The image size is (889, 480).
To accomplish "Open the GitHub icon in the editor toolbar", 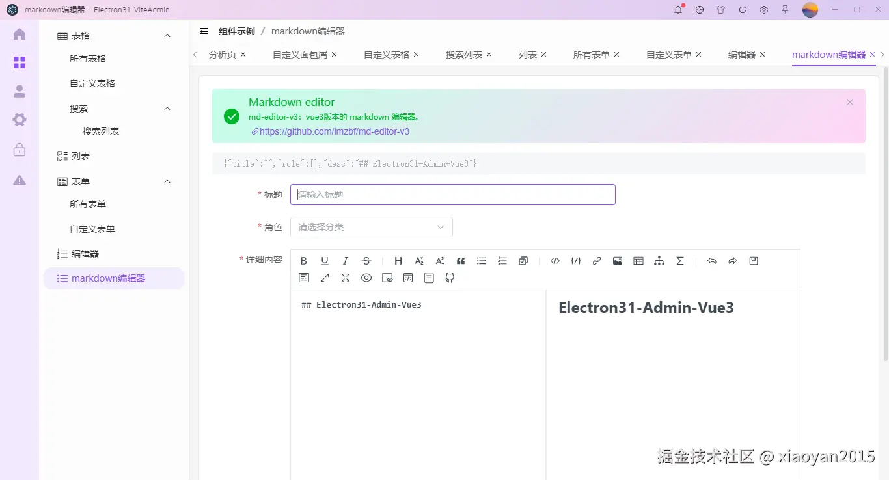I will click(x=450, y=278).
